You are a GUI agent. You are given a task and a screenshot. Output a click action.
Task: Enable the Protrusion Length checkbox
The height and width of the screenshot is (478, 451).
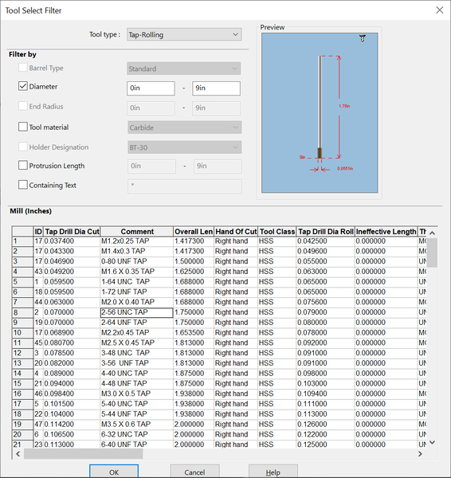tap(23, 166)
